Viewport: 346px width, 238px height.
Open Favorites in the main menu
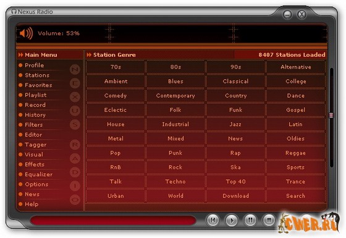click(x=38, y=85)
